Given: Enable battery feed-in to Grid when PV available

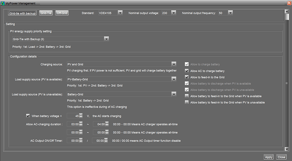Looking at the screenshot, I should tap(187, 96).
